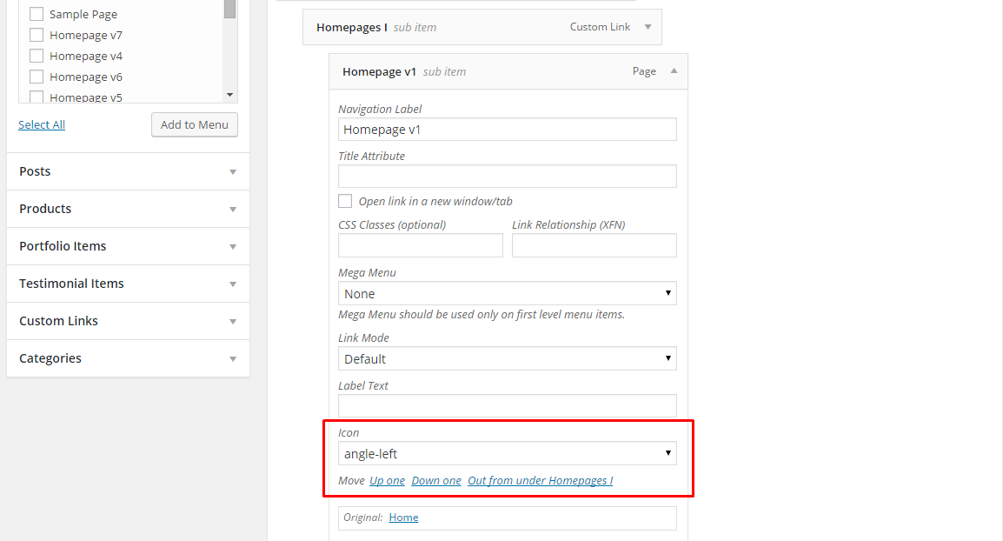
Task: Open the Portfolio Items section
Action: tap(232, 247)
